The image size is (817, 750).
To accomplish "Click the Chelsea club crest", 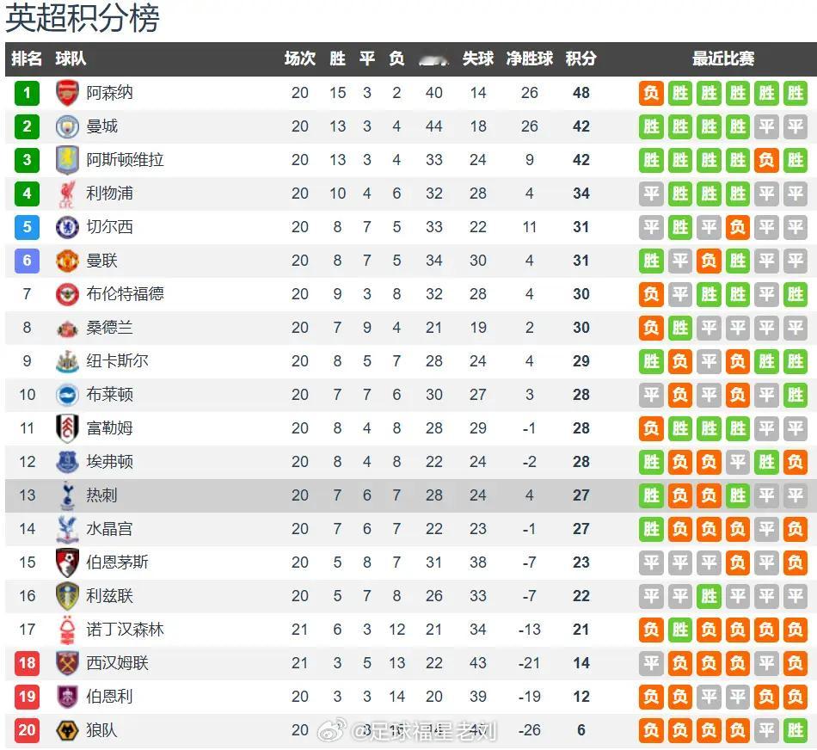I will pos(67,227).
